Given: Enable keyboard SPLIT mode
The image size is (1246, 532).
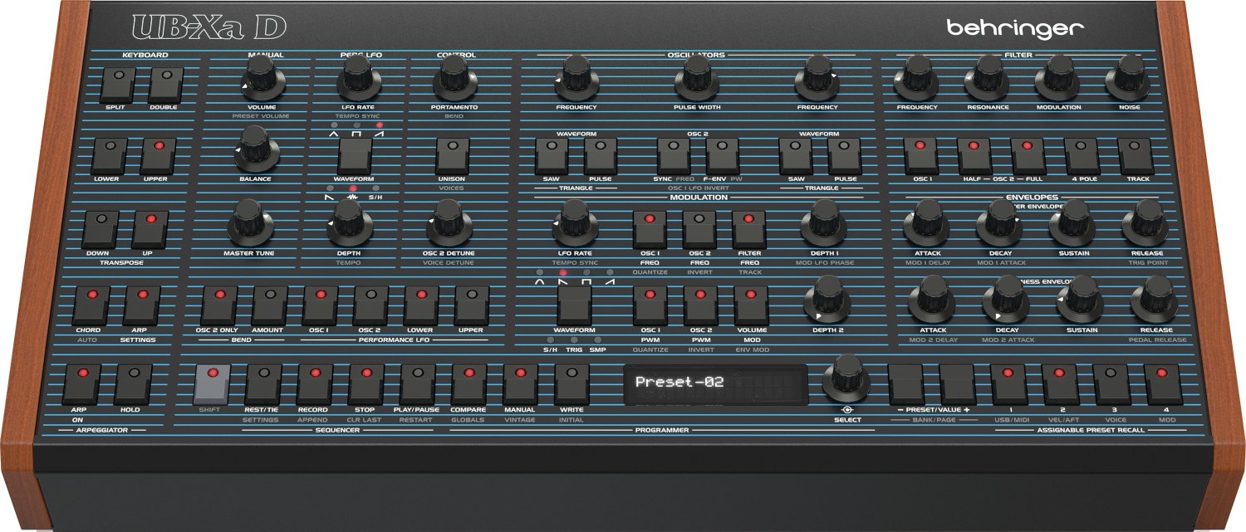Looking at the screenshot, I should pos(116,83).
